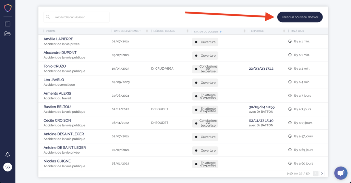Go to the next page of dossiers
The width and height of the screenshot is (351, 183).
(322, 173)
